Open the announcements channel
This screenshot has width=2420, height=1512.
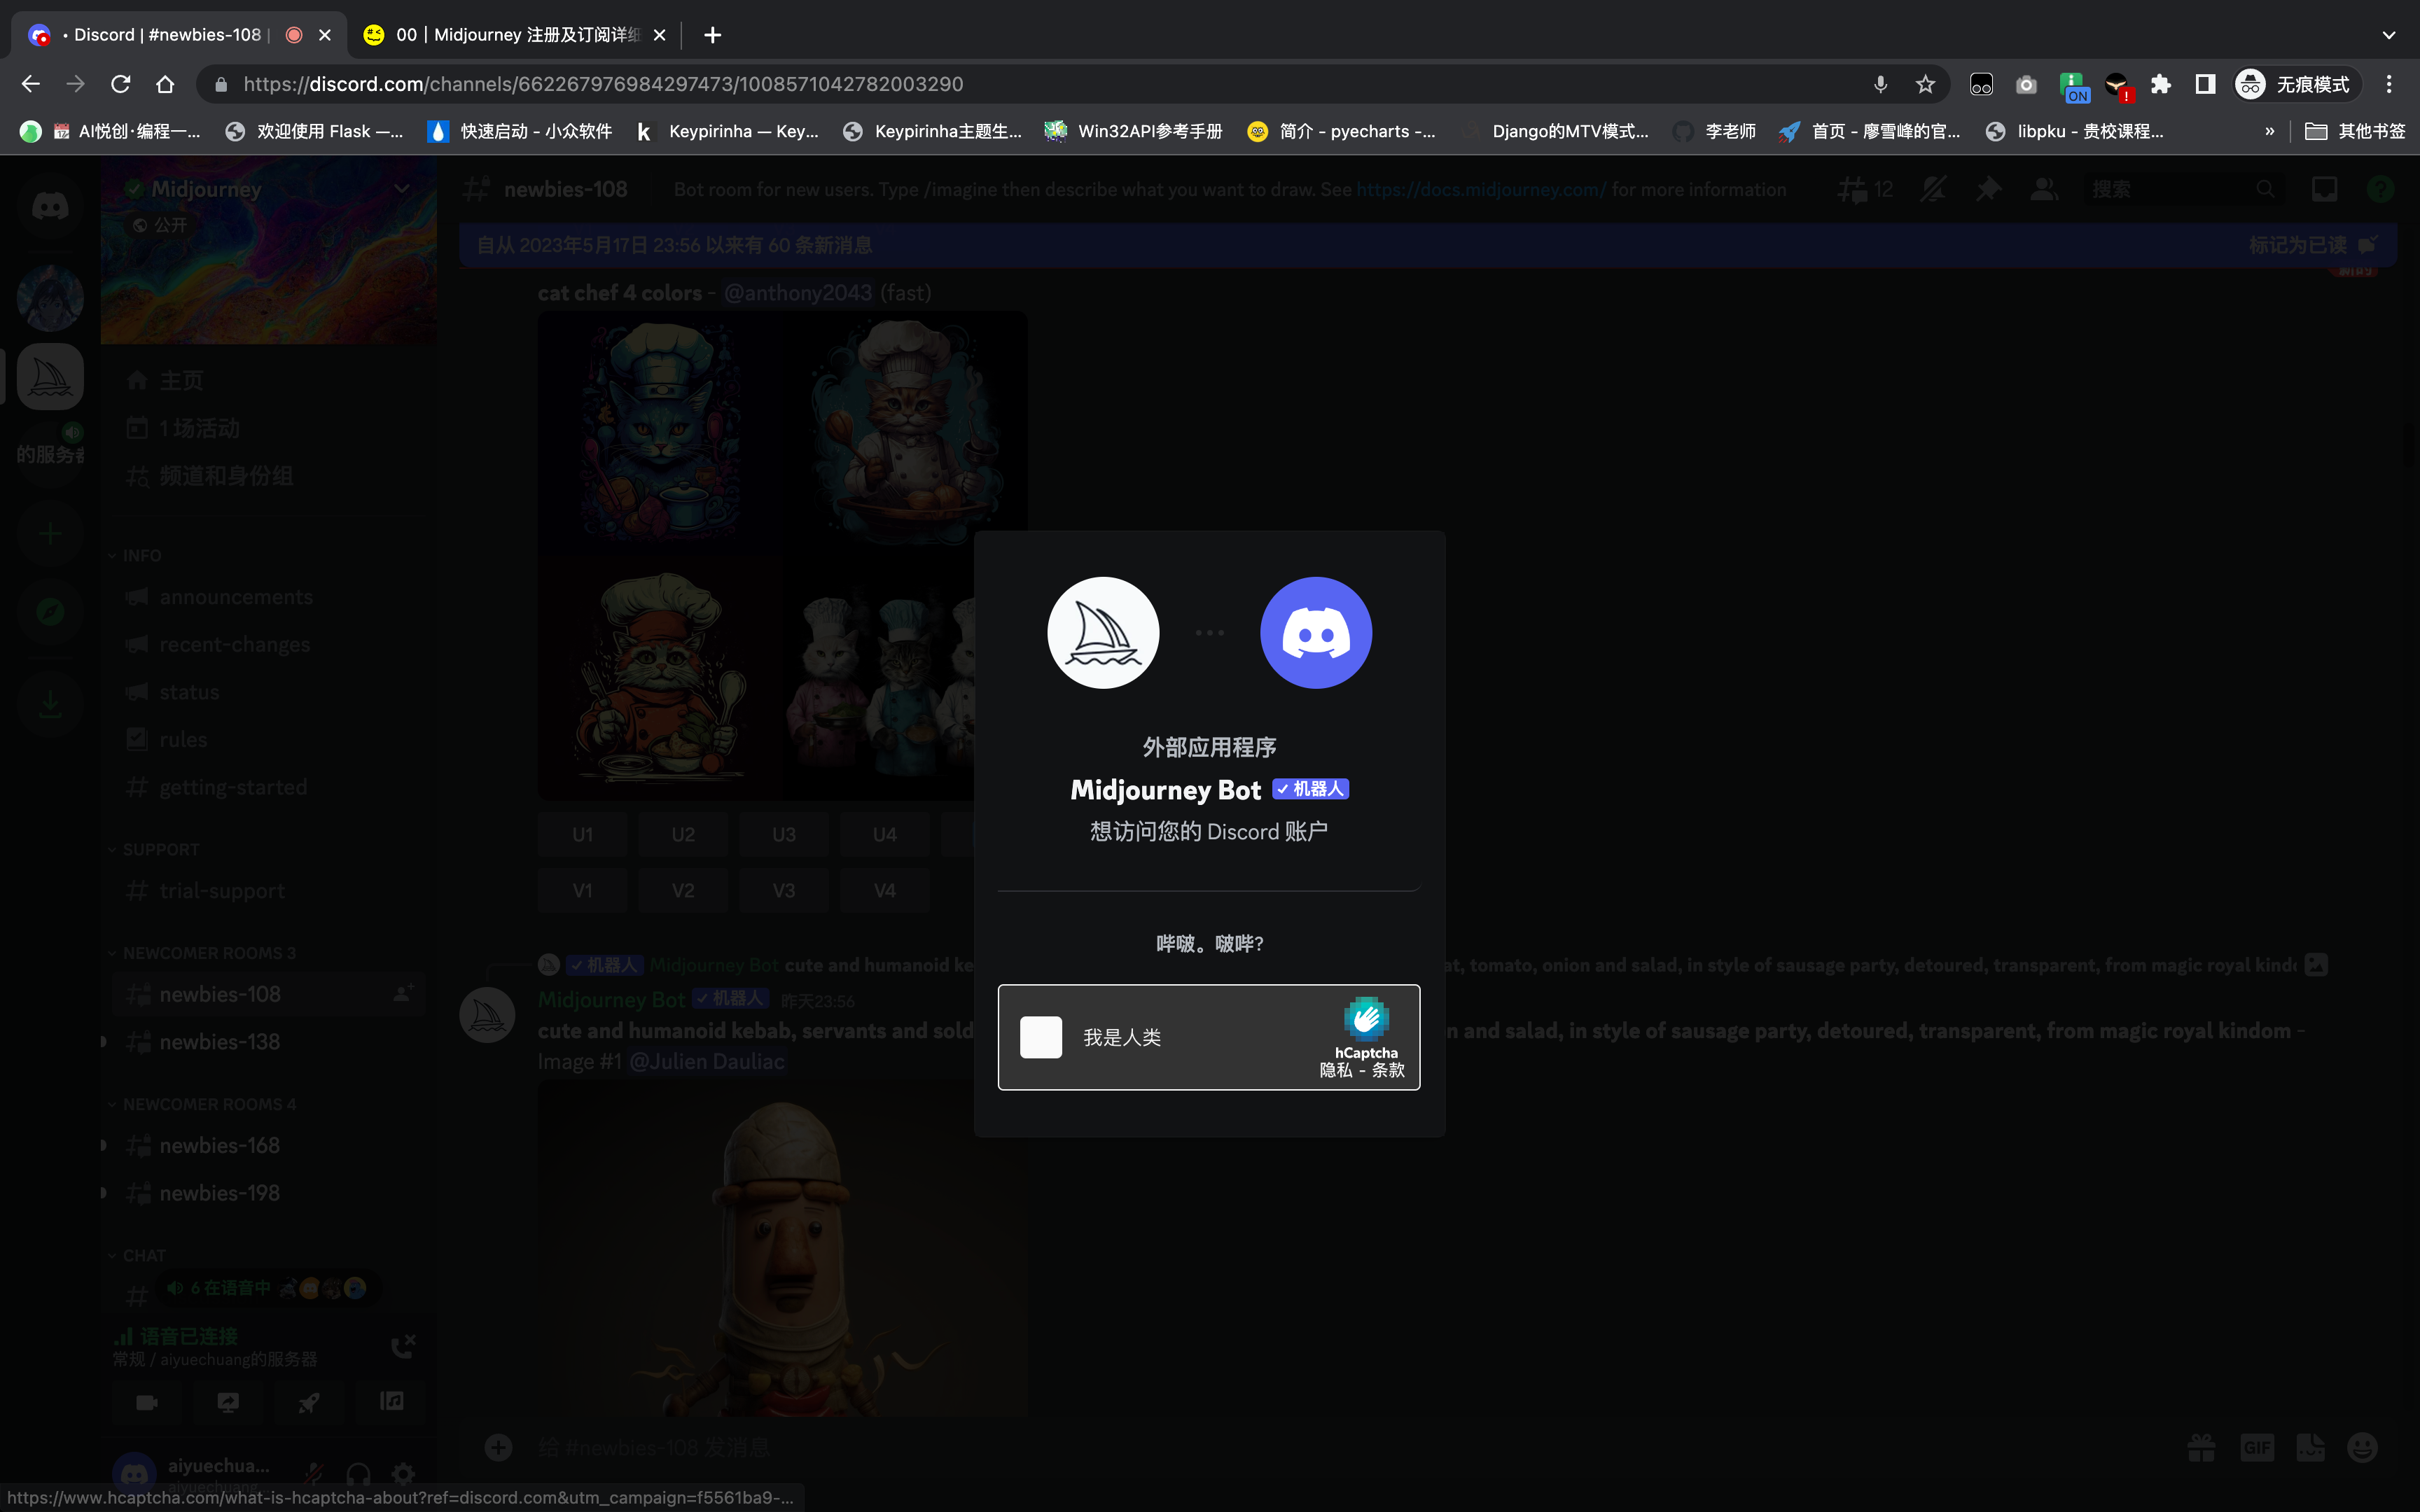[268, 597]
